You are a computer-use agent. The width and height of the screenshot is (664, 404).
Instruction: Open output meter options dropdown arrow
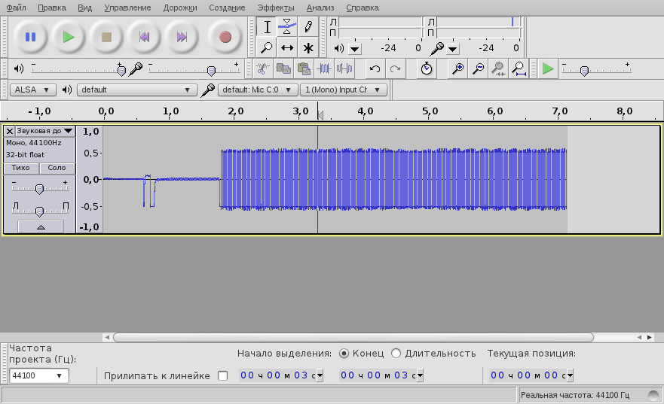(355, 50)
